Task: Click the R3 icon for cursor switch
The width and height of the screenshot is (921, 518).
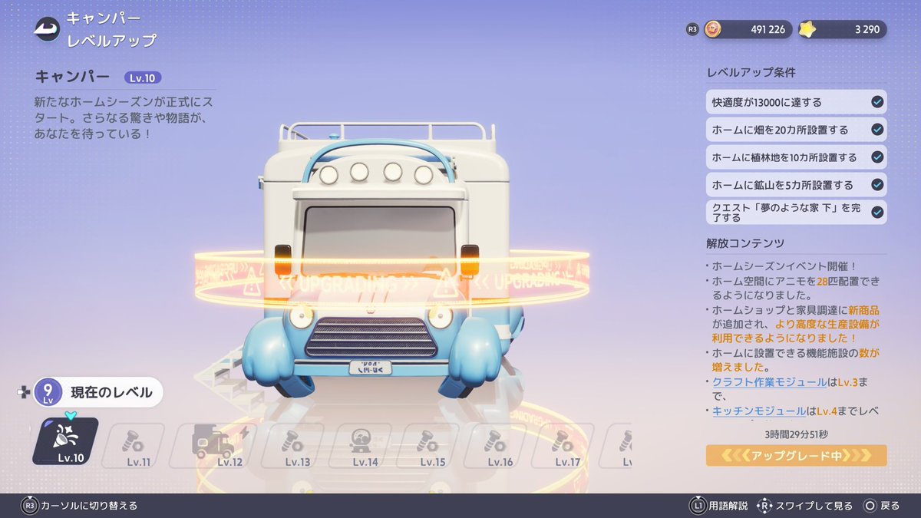Action: point(30,506)
